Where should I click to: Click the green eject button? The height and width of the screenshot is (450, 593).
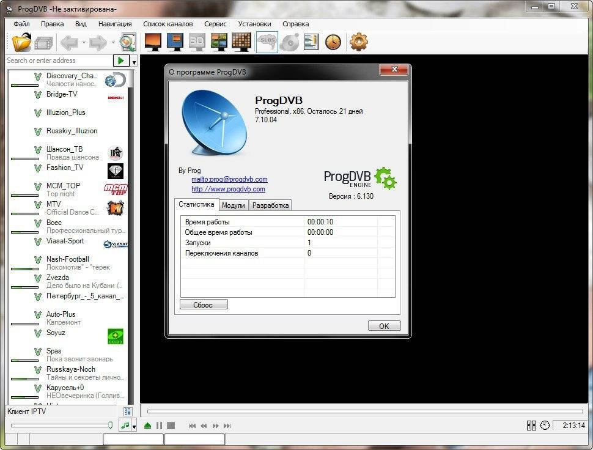click(147, 426)
